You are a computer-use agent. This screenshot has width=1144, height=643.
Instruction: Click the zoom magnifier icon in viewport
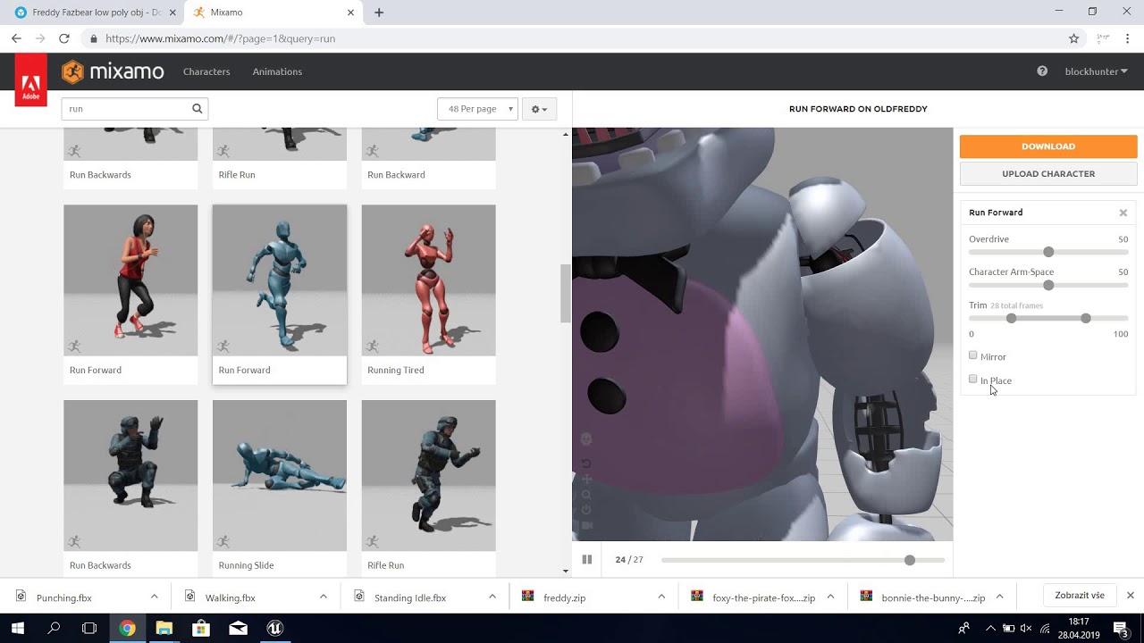[587, 495]
